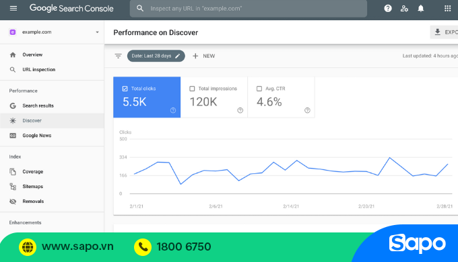Open notifications bell icon

coord(420,9)
